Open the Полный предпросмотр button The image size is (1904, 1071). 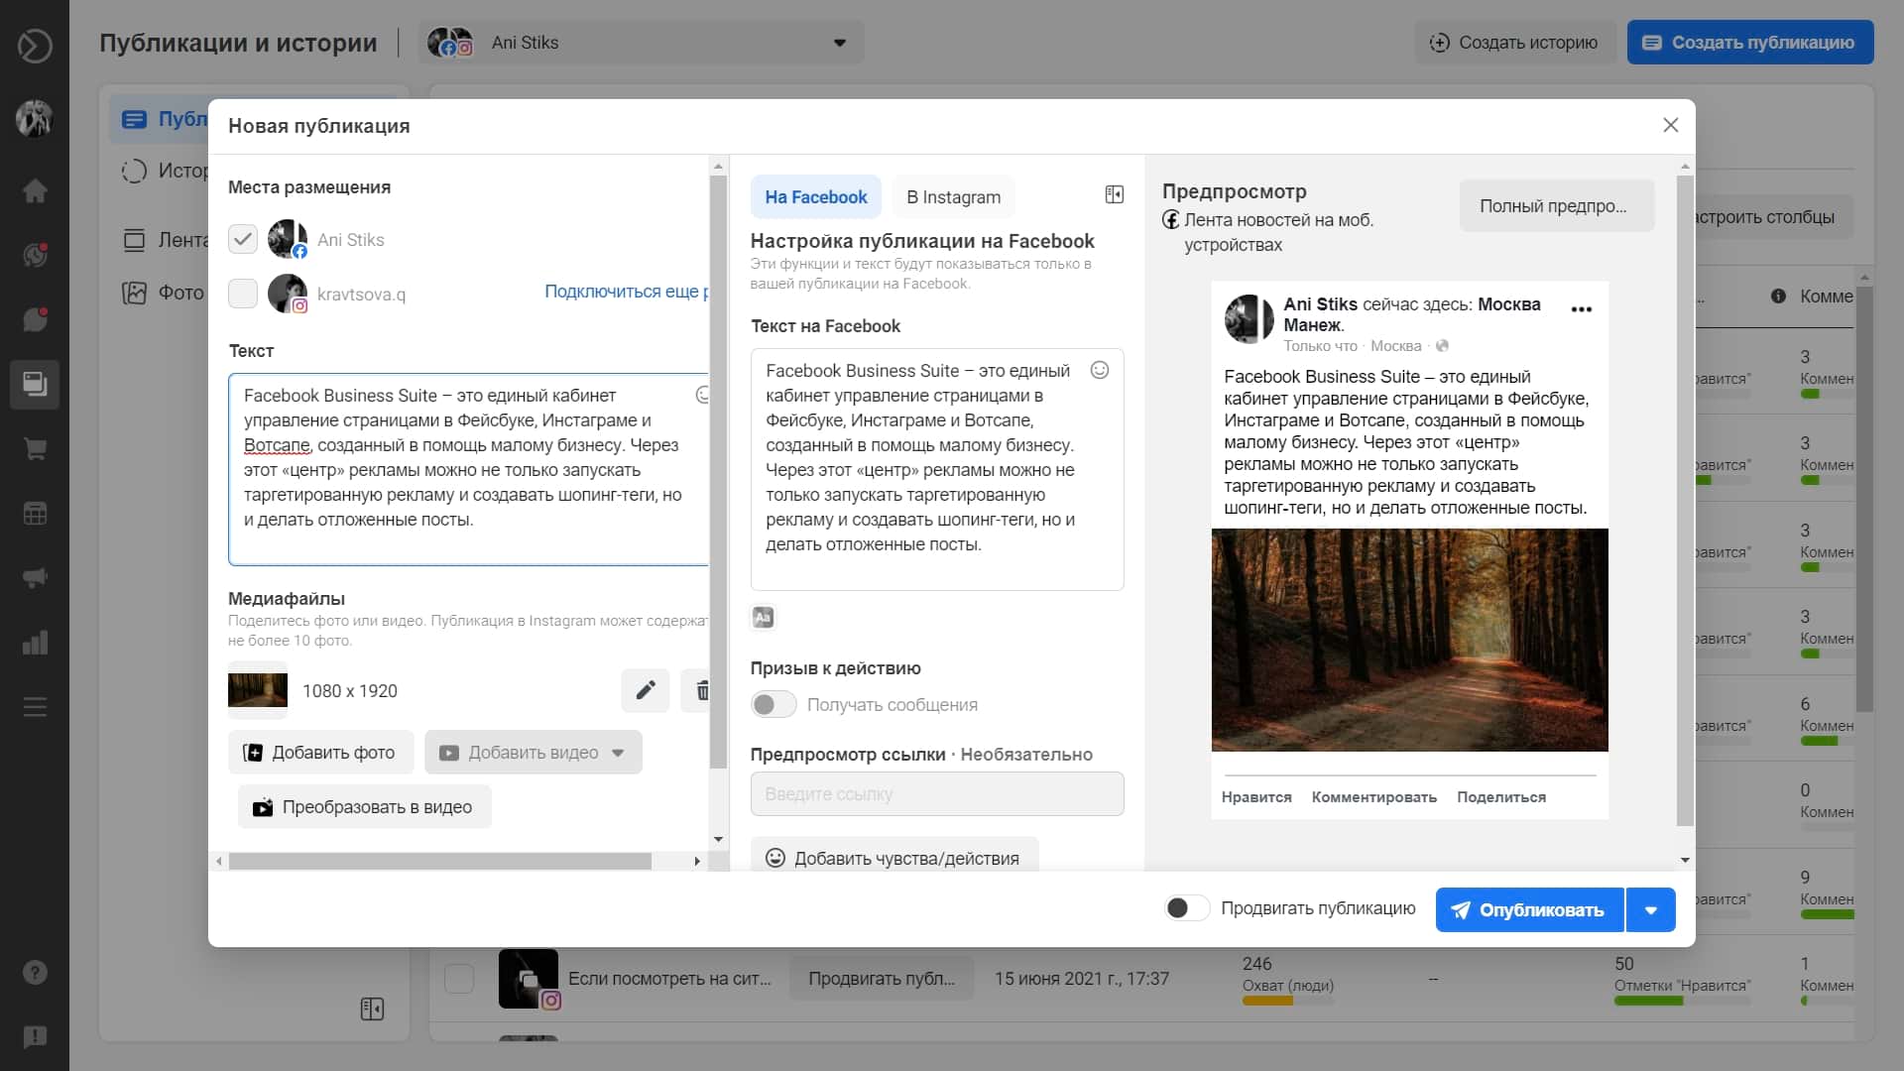pos(1557,206)
